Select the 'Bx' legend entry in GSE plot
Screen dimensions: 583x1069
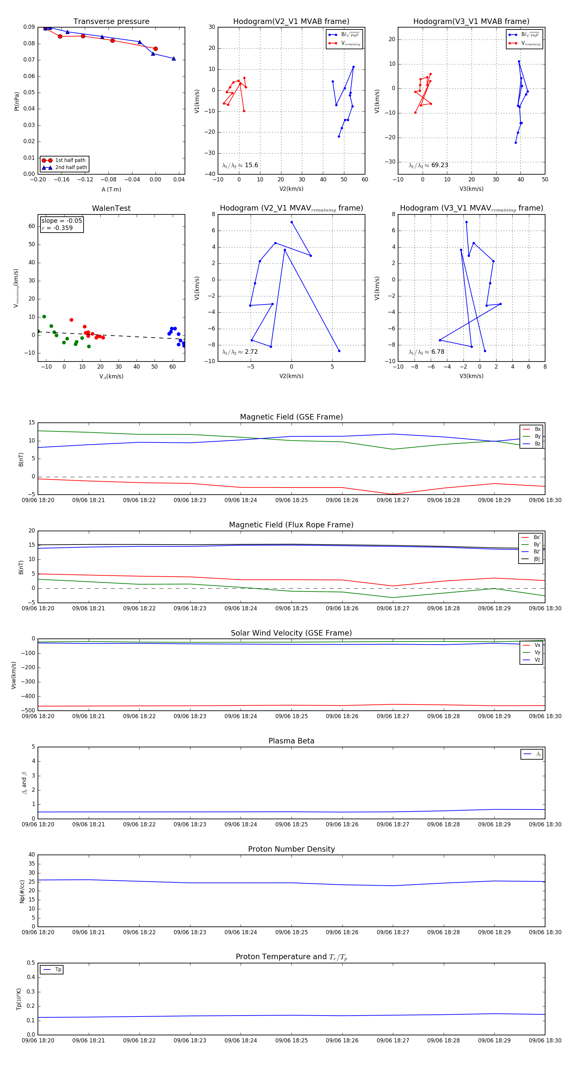coord(532,429)
